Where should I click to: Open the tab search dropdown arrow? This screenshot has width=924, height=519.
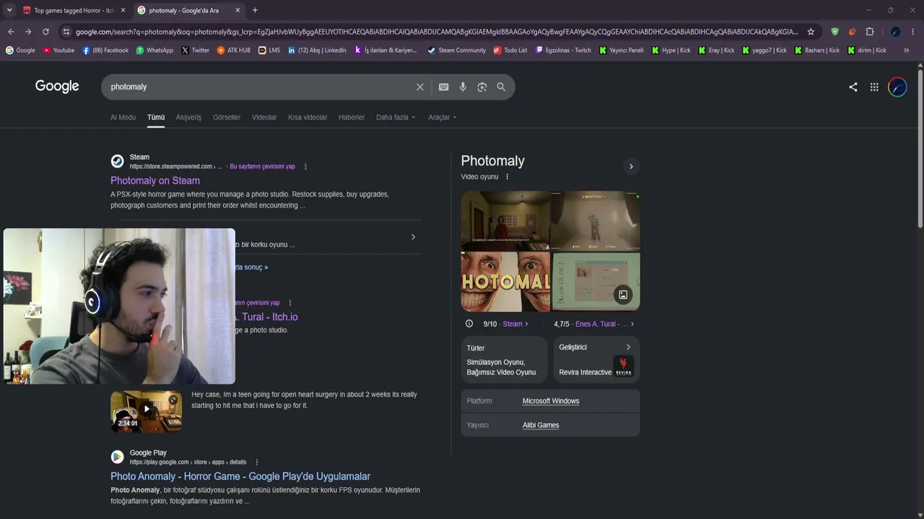[x=9, y=10]
